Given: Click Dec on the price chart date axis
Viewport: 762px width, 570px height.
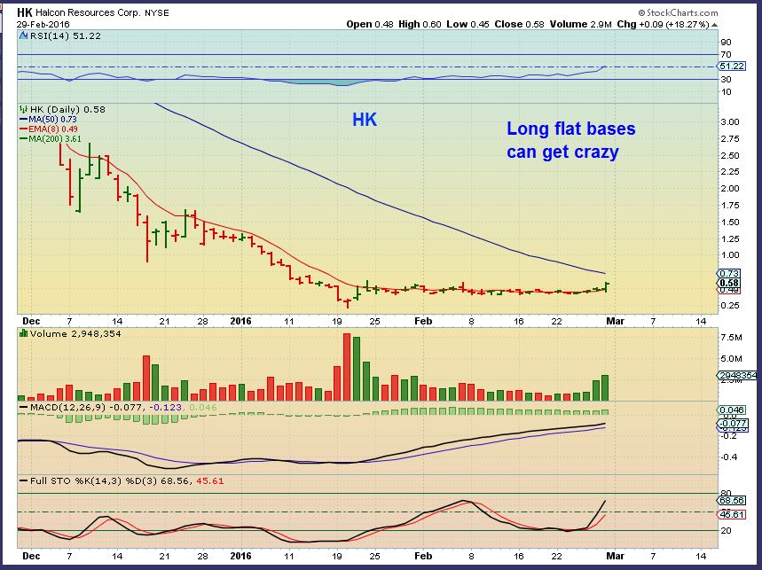Looking at the screenshot, I should [32, 322].
